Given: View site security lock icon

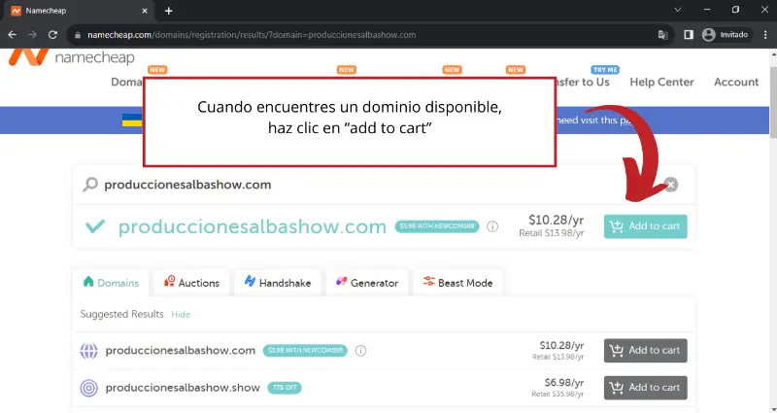Looking at the screenshot, I should tap(78, 35).
